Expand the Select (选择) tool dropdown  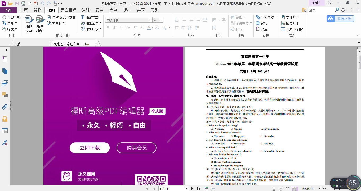click(x=16, y=23)
